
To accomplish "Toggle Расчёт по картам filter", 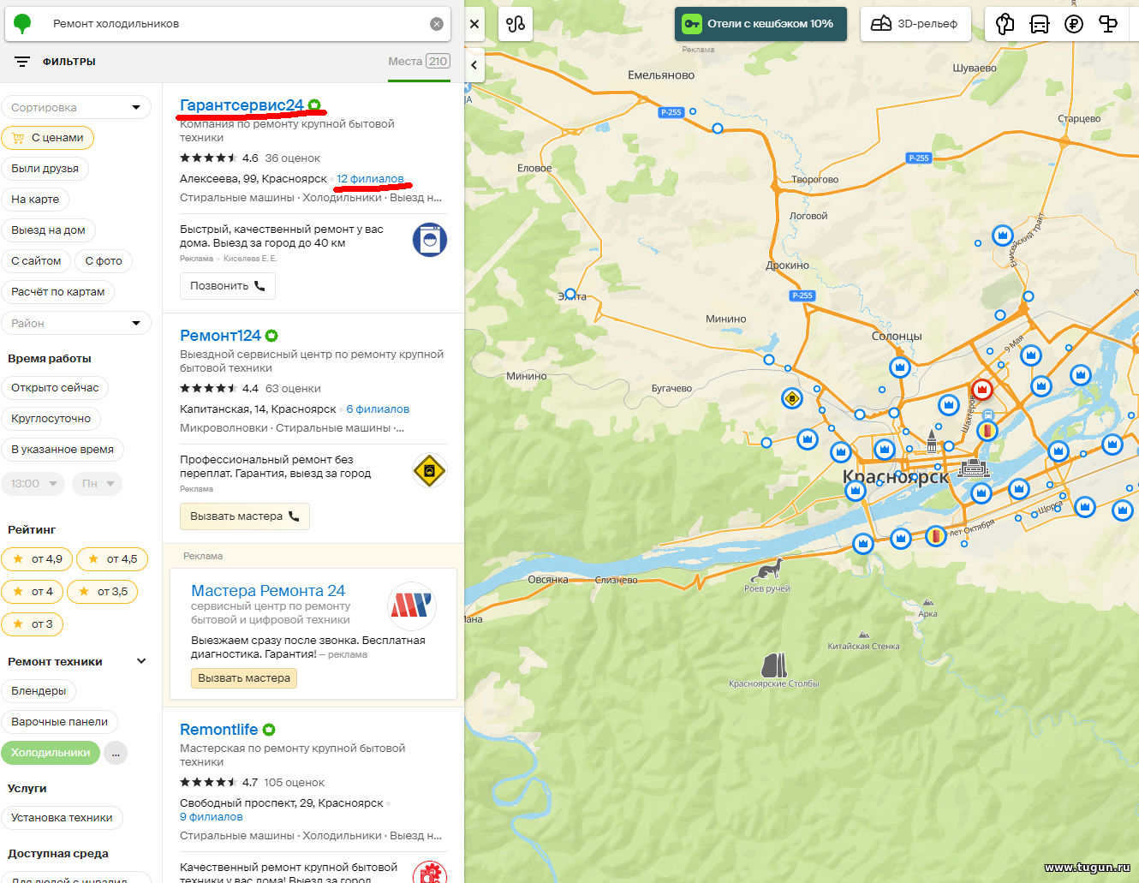I will coord(58,291).
